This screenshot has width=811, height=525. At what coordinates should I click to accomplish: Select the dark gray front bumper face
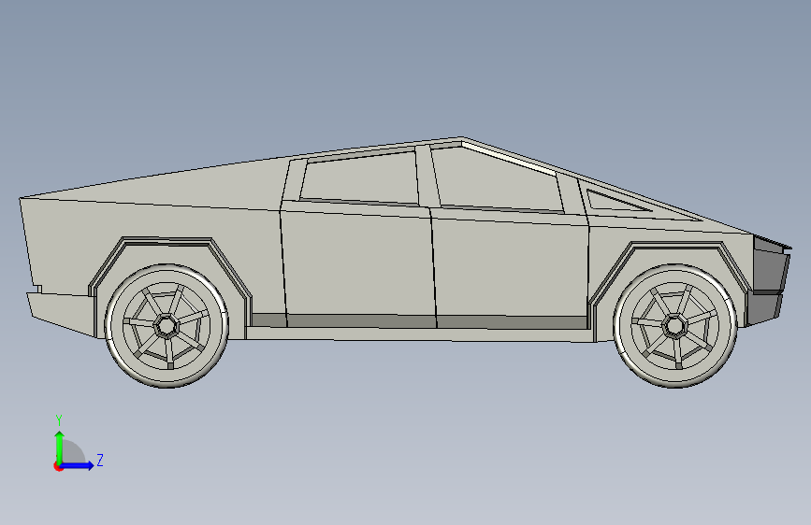coord(770,271)
